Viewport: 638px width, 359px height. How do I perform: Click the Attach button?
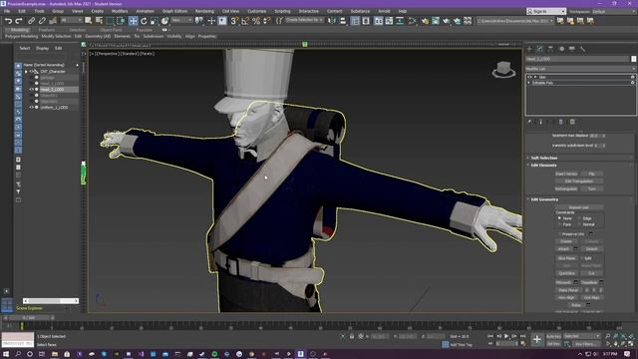(563, 249)
